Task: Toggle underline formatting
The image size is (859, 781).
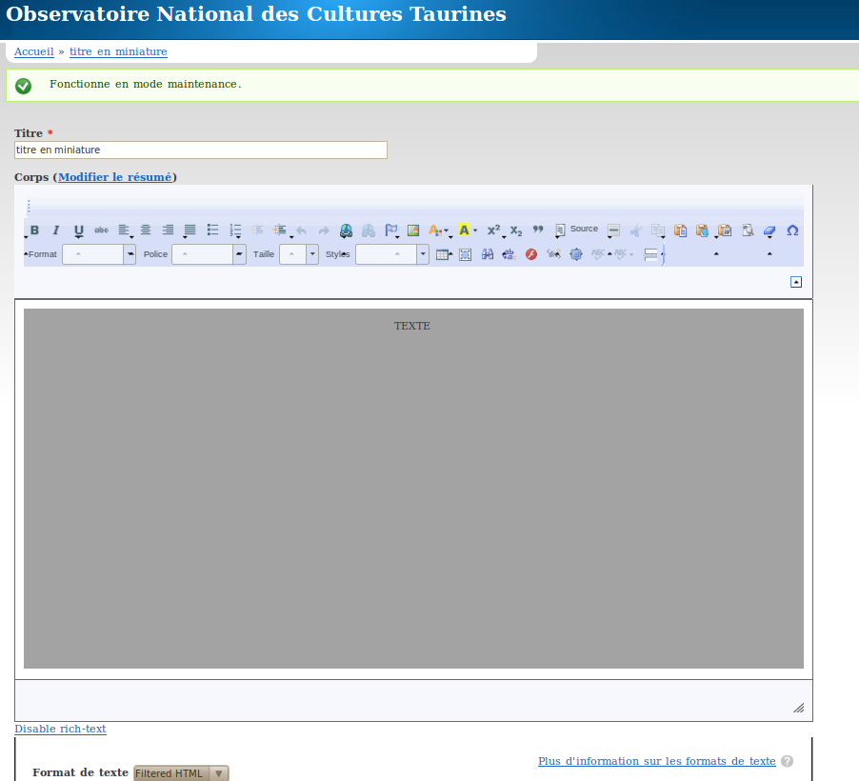Action: tap(79, 230)
